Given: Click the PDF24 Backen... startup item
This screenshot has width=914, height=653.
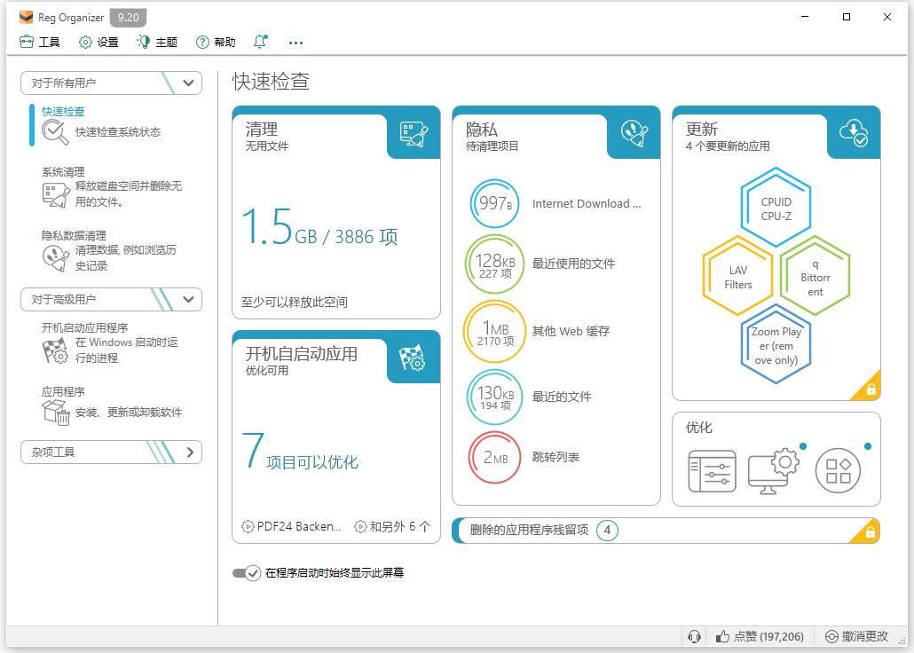Looking at the screenshot, I should (291, 526).
